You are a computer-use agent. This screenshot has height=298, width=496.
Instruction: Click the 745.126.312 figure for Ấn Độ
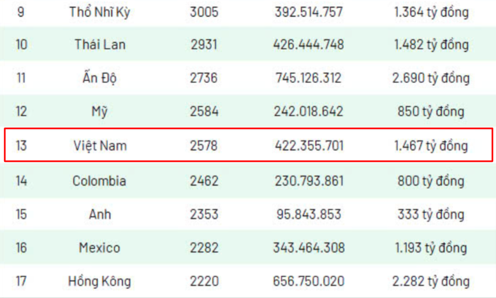tap(309, 78)
